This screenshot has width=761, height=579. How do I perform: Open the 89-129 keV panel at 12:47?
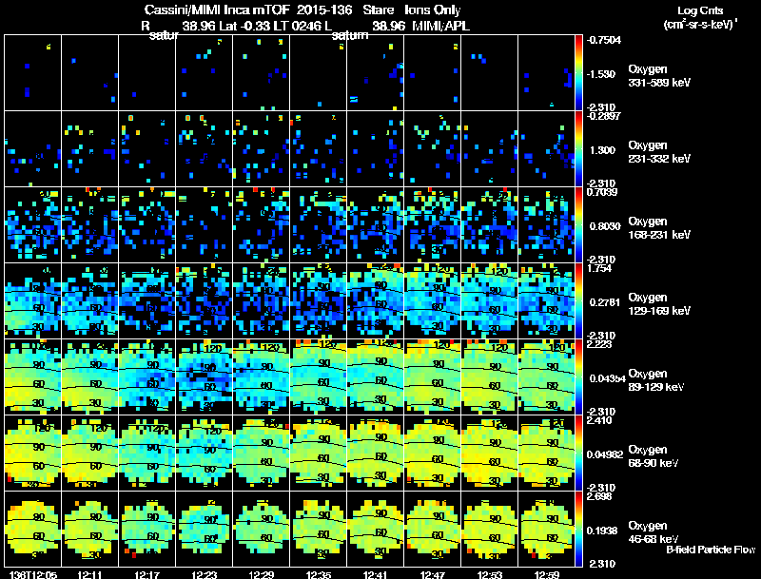[433, 377]
